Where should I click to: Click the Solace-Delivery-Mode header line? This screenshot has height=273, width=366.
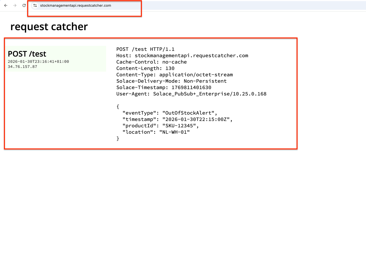tap(171, 81)
